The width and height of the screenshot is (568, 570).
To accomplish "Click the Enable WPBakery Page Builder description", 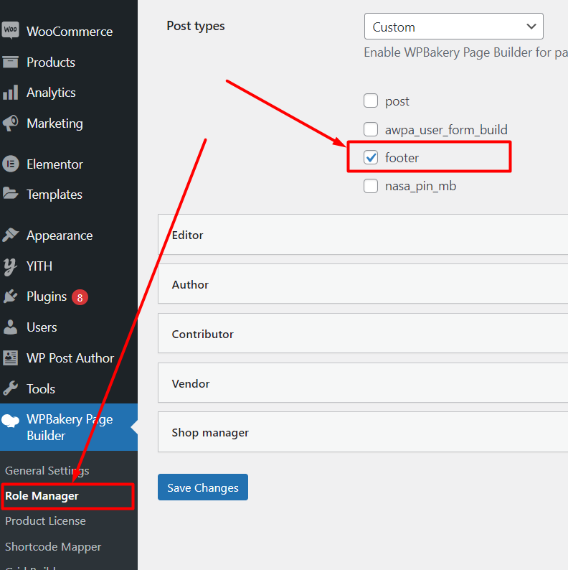I will click(x=466, y=52).
